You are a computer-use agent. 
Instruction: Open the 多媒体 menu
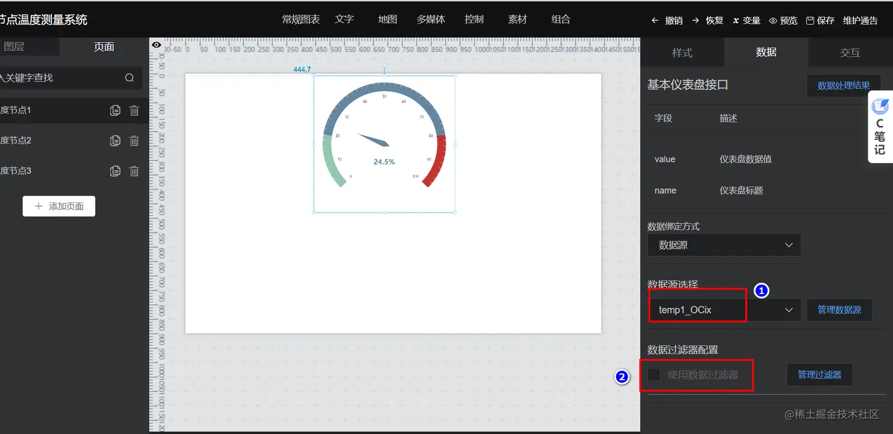tap(431, 19)
